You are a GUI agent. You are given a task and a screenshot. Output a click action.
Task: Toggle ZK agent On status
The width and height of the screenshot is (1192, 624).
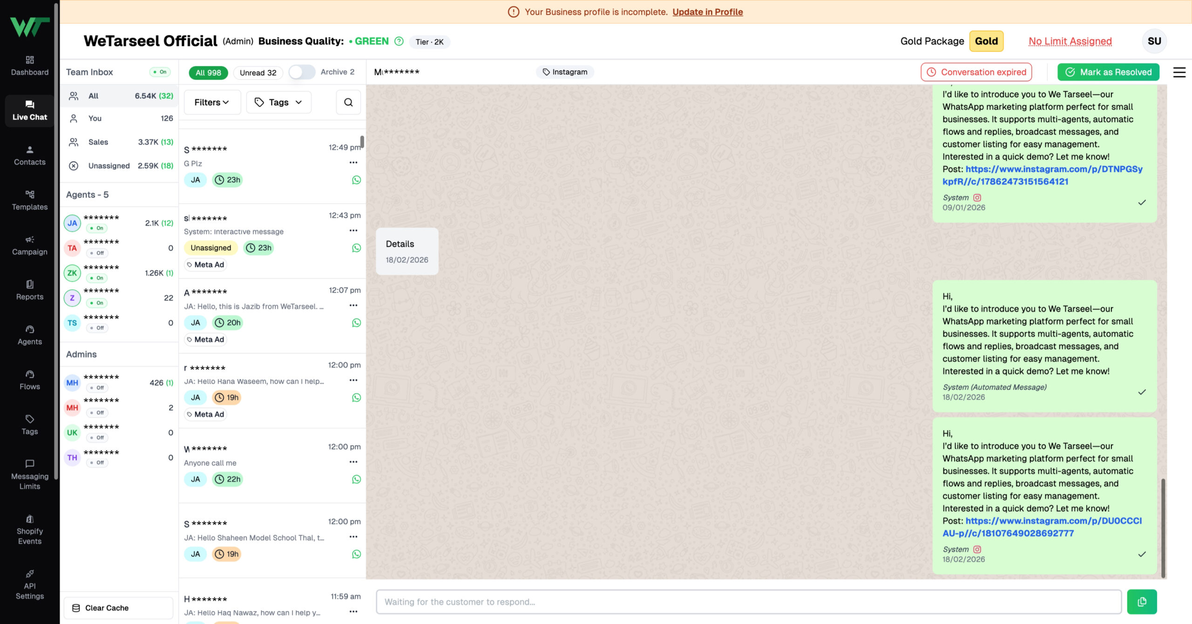[x=97, y=278]
